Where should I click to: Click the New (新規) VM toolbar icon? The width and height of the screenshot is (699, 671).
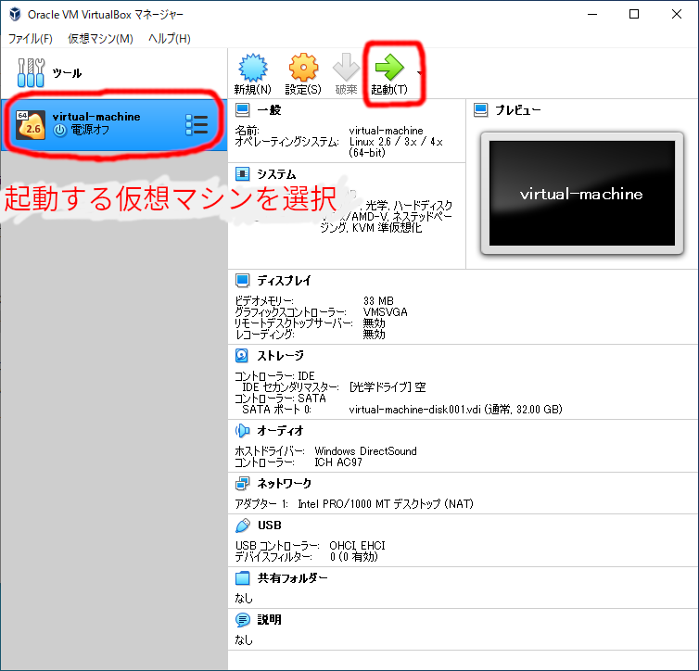coord(253,68)
